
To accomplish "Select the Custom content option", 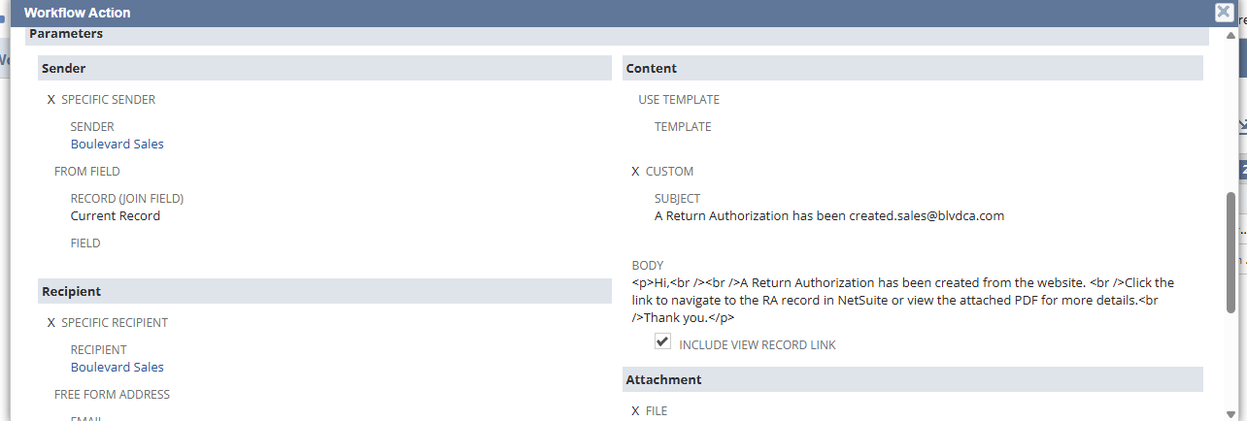I will (636, 172).
